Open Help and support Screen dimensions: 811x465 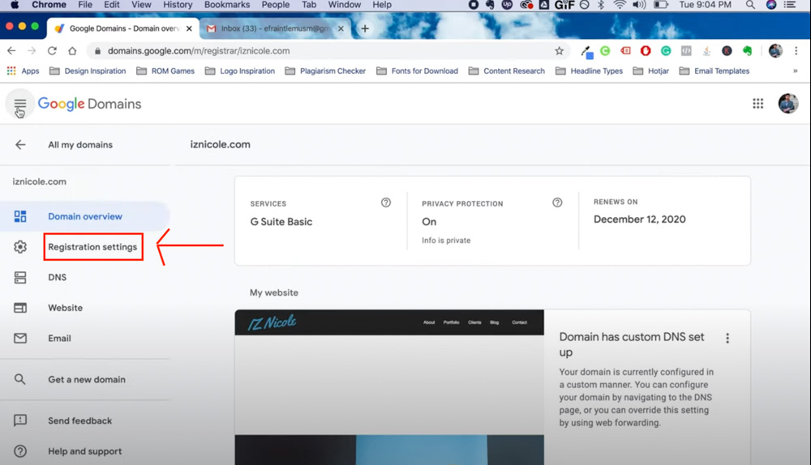pos(85,451)
